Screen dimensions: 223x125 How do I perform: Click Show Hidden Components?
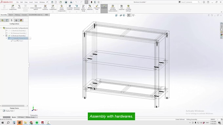tap(62, 8)
